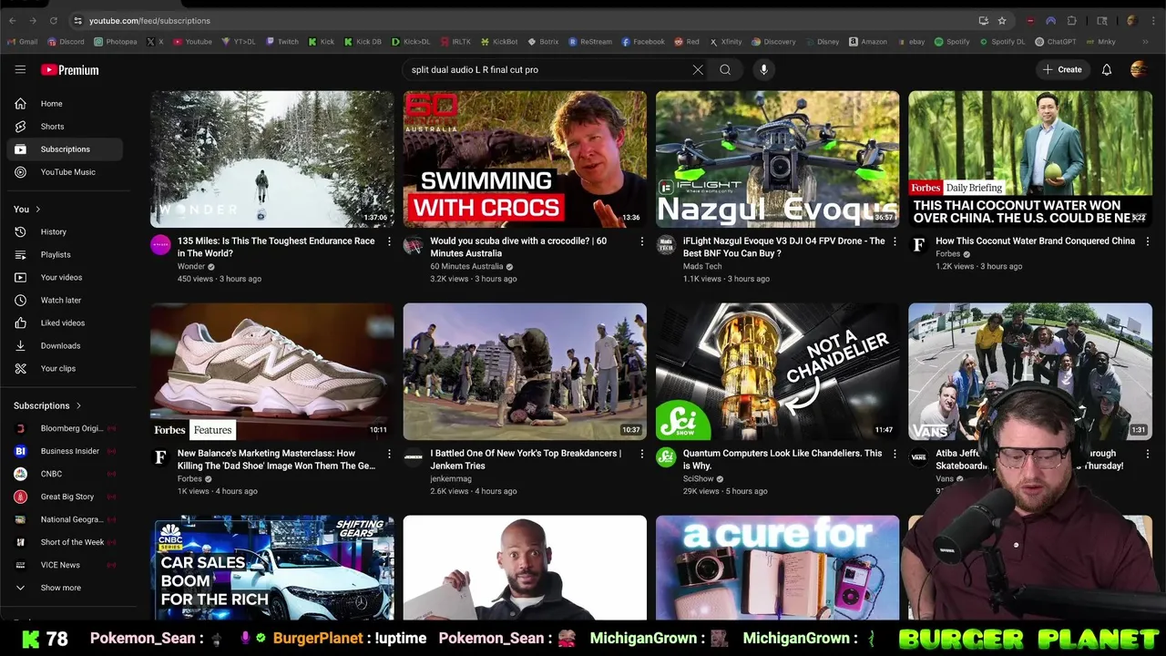The height and width of the screenshot is (656, 1166).
Task: Open Discord bookmark
Action: 66,42
